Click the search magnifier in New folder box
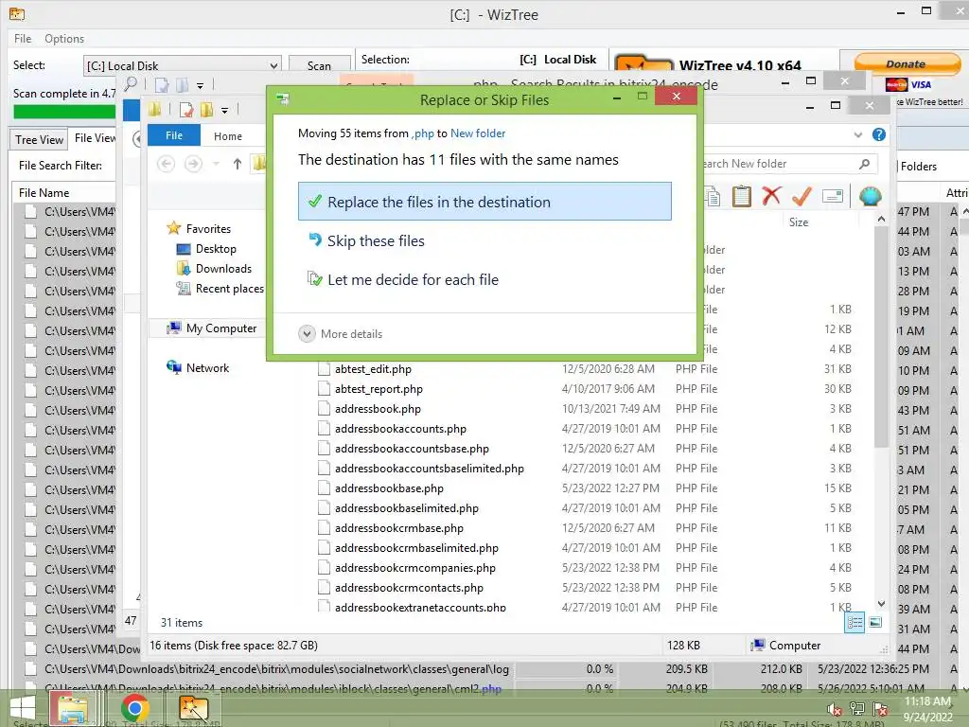This screenshot has width=969, height=727. [864, 164]
